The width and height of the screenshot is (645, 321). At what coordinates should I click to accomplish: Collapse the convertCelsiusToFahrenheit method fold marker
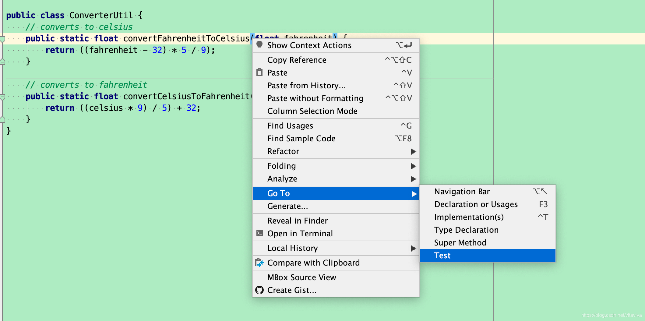(2, 97)
